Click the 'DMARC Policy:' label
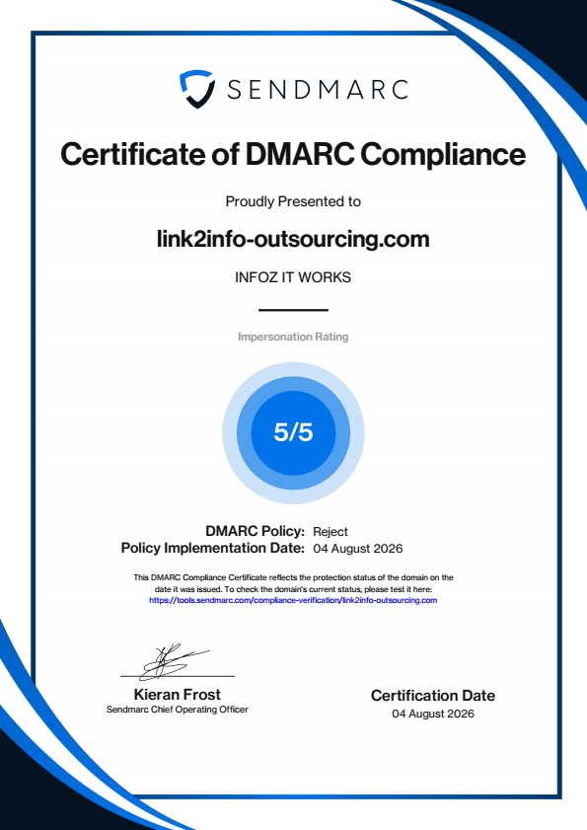 click(256, 531)
